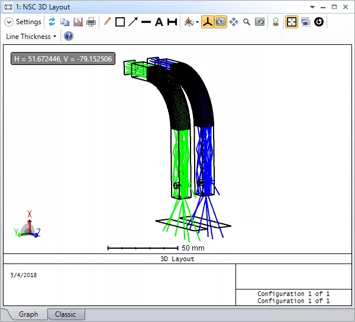
Task: Switch to the Graph tab
Action: pos(28,314)
